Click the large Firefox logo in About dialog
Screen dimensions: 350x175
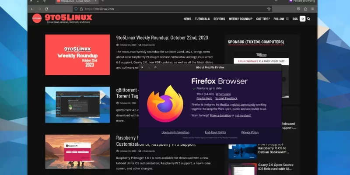point(165,104)
